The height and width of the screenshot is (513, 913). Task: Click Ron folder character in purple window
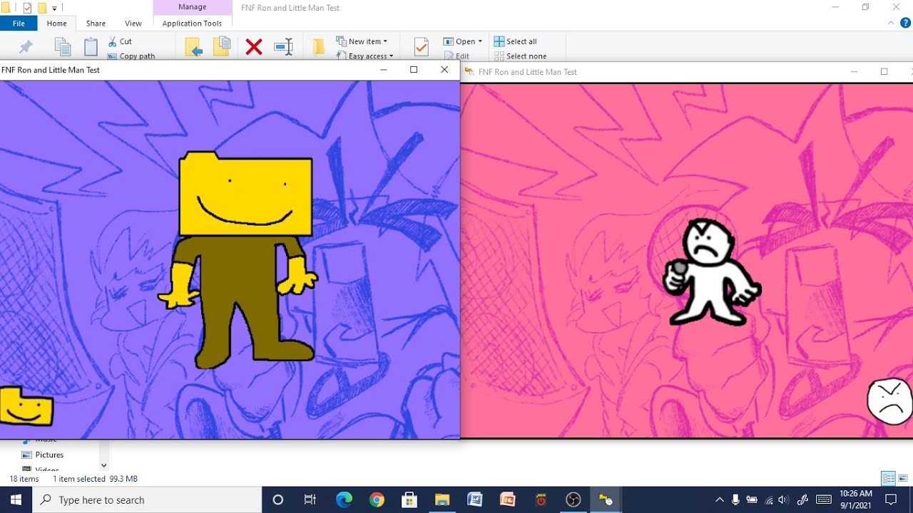[x=239, y=259]
